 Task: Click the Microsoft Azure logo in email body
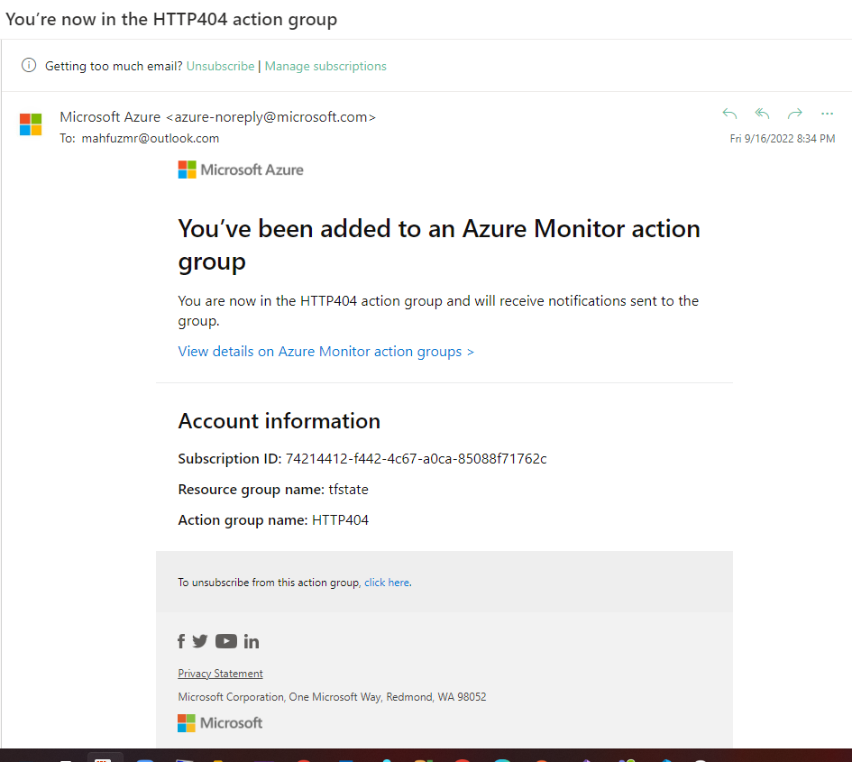(241, 170)
